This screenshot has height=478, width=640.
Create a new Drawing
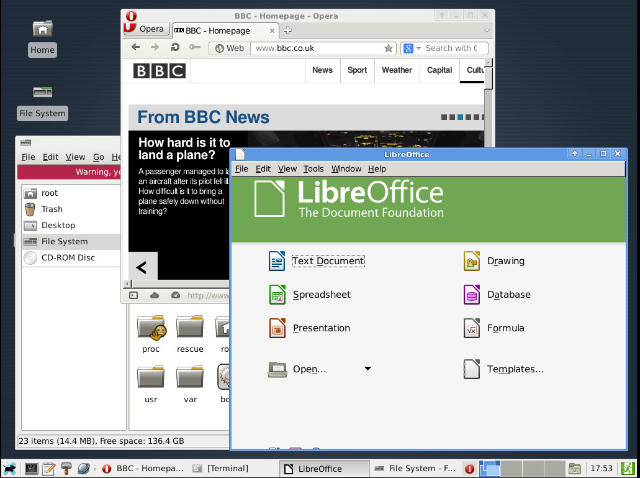click(x=494, y=261)
